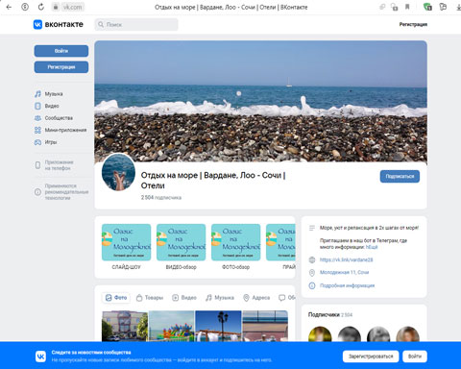
Task: Click Войти in the bottom blue banner
Action: coord(415,357)
